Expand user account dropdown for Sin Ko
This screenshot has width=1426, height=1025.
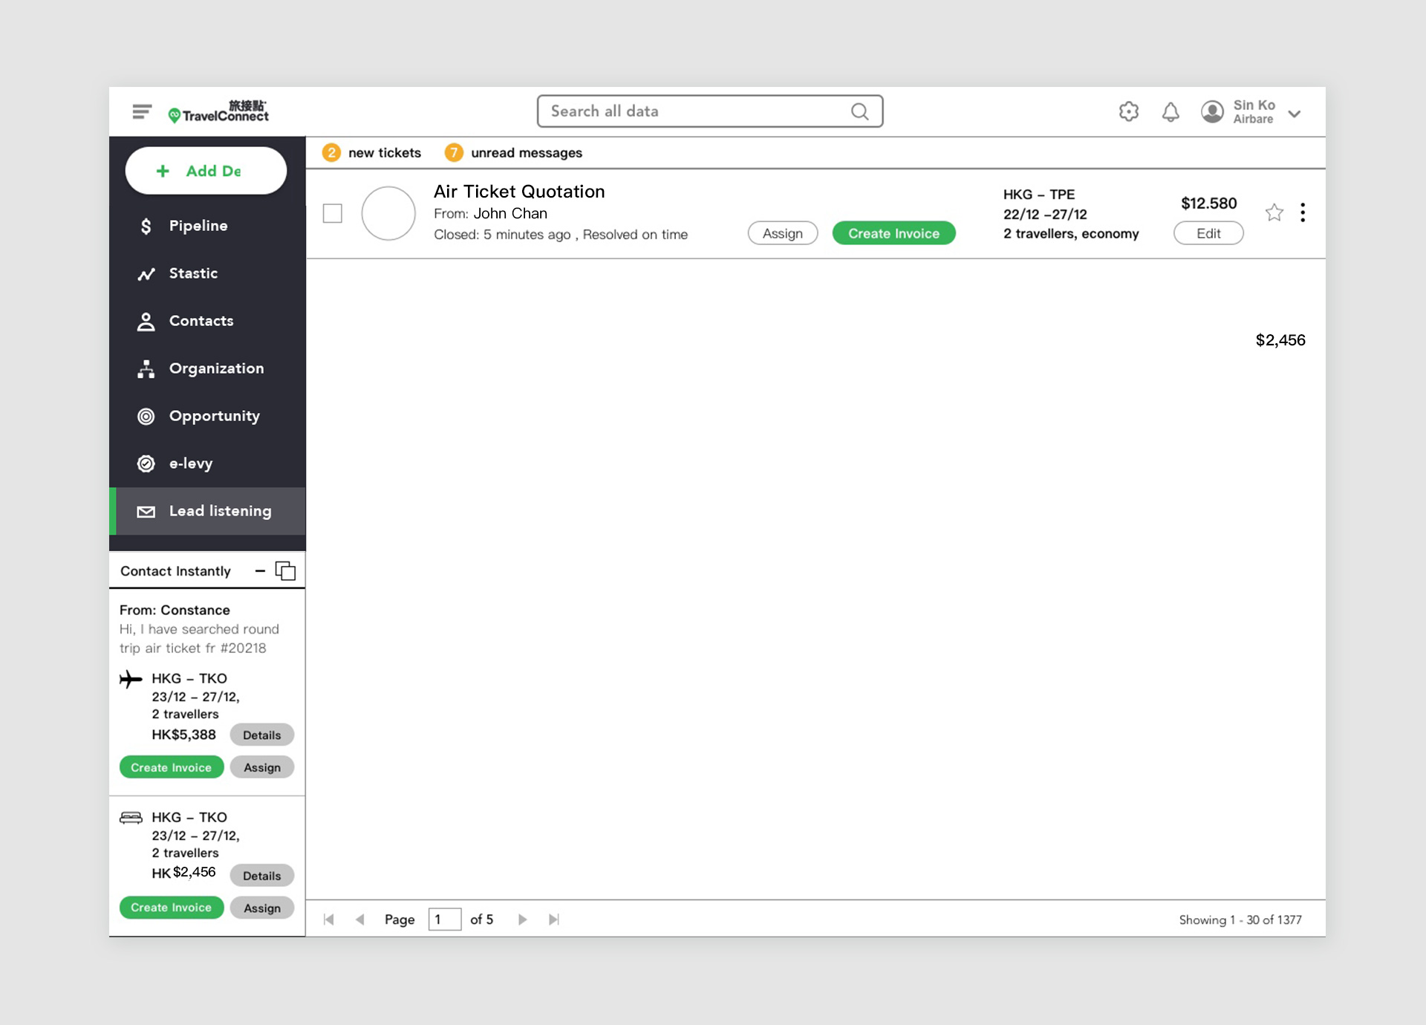pos(1298,112)
